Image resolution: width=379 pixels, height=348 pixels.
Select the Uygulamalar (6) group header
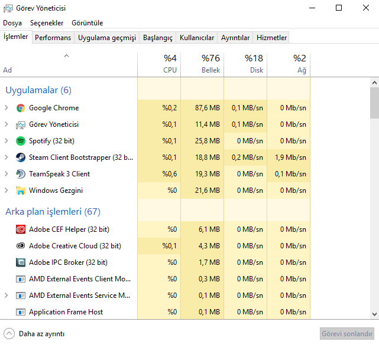coord(38,90)
